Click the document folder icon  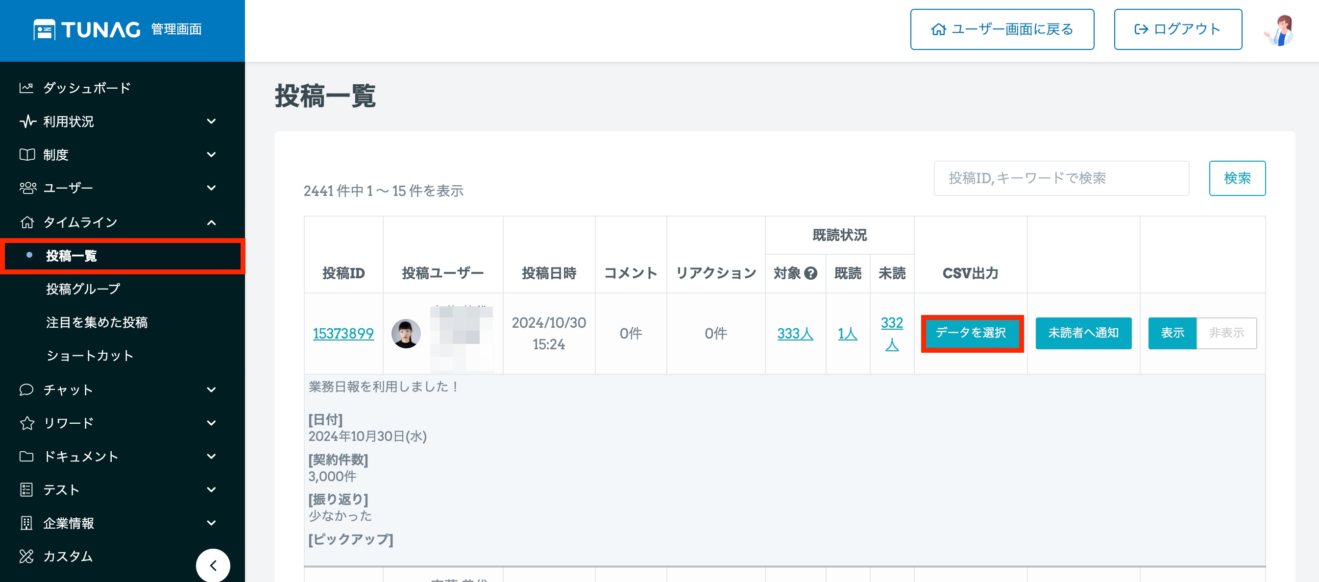click(x=26, y=456)
